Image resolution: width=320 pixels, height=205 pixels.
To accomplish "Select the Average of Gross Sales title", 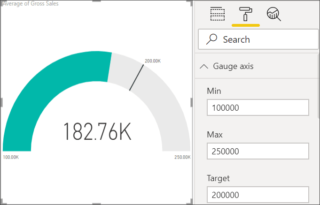I will [x=31, y=3].
